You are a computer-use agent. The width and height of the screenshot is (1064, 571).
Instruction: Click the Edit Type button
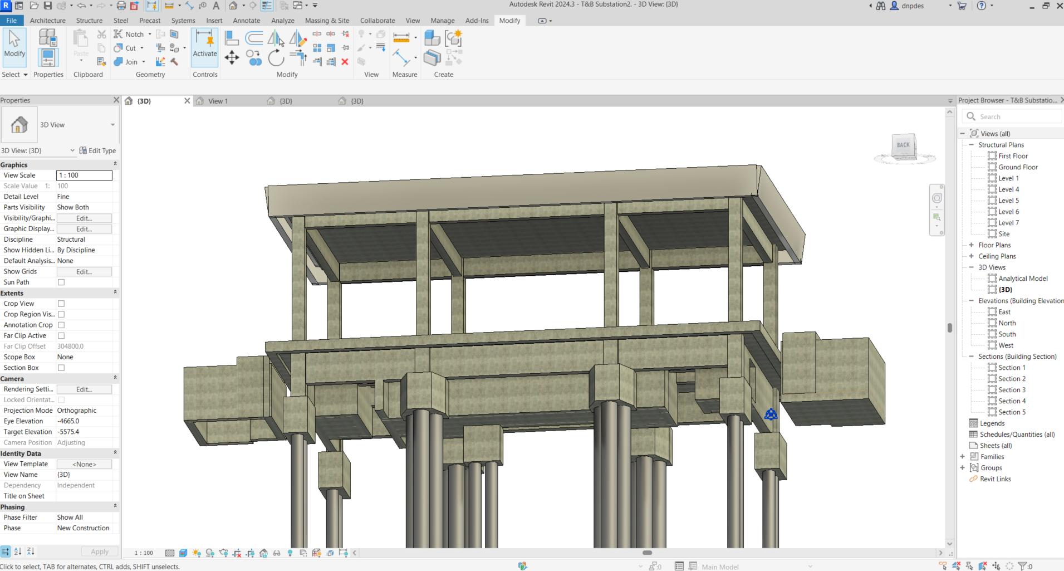97,150
